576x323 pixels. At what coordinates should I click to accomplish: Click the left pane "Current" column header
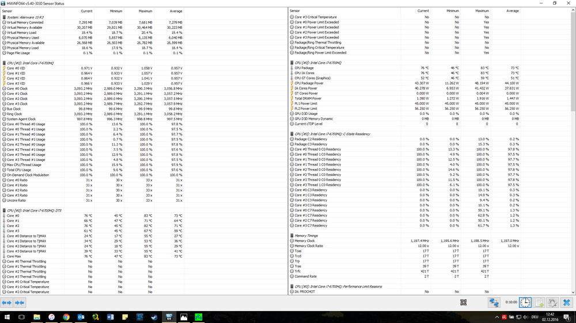click(x=86, y=11)
